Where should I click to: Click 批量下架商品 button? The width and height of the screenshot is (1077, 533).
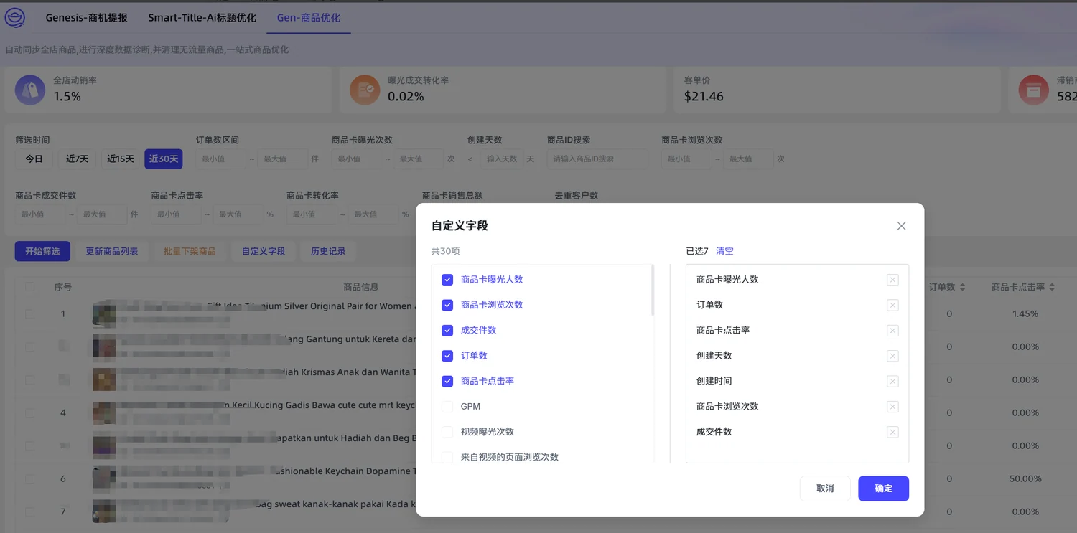click(x=190, y=251)
